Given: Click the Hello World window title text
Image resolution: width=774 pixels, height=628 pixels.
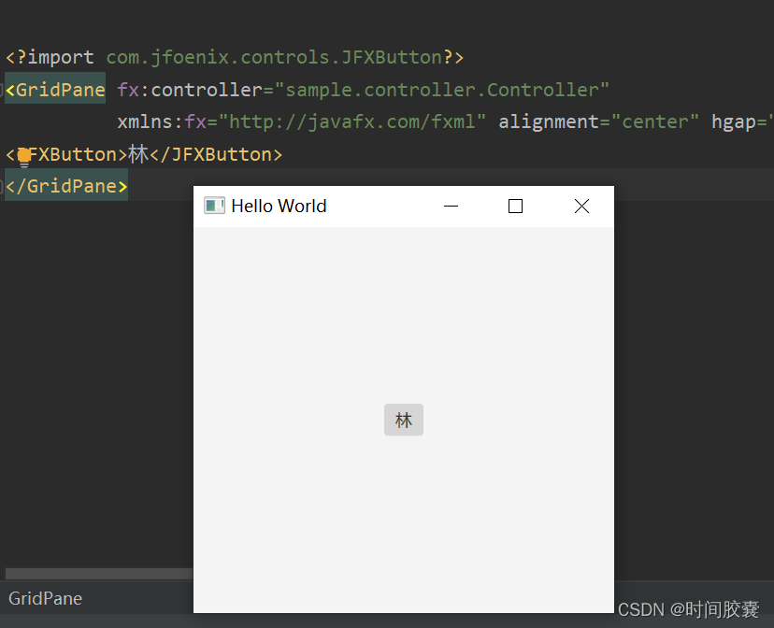Looking at the screenshot, I should [279, 207].
